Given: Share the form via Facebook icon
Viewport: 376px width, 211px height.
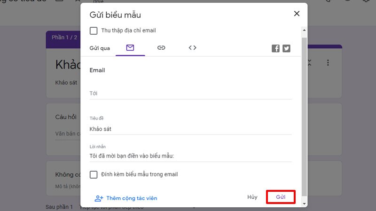Looking at the screenshot, I should [275, 48].
